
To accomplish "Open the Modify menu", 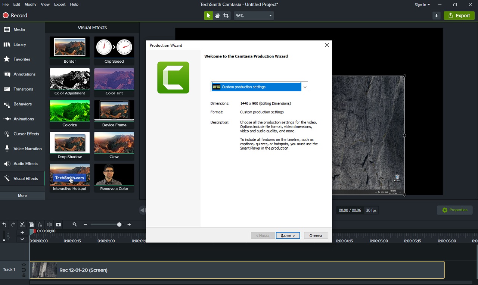I will (30, 4).
